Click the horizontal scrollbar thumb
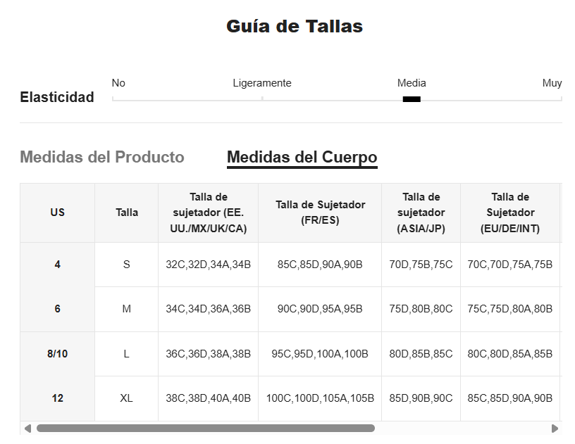 205,428
